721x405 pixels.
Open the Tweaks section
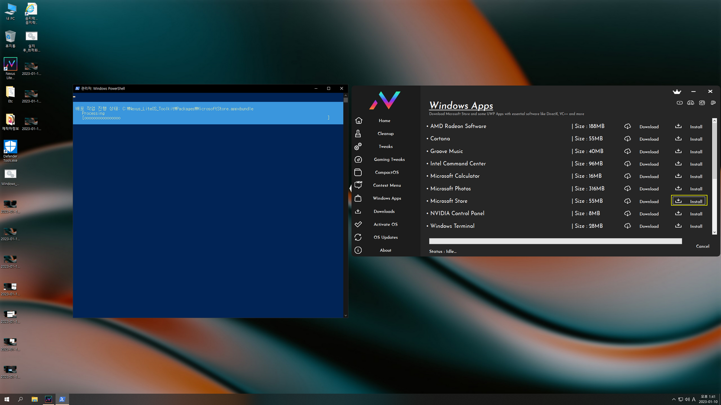(386, 147)
